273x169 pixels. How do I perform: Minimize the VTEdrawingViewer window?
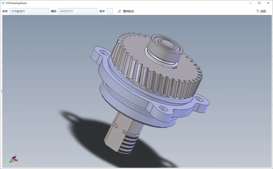click(x=250, y=3)
